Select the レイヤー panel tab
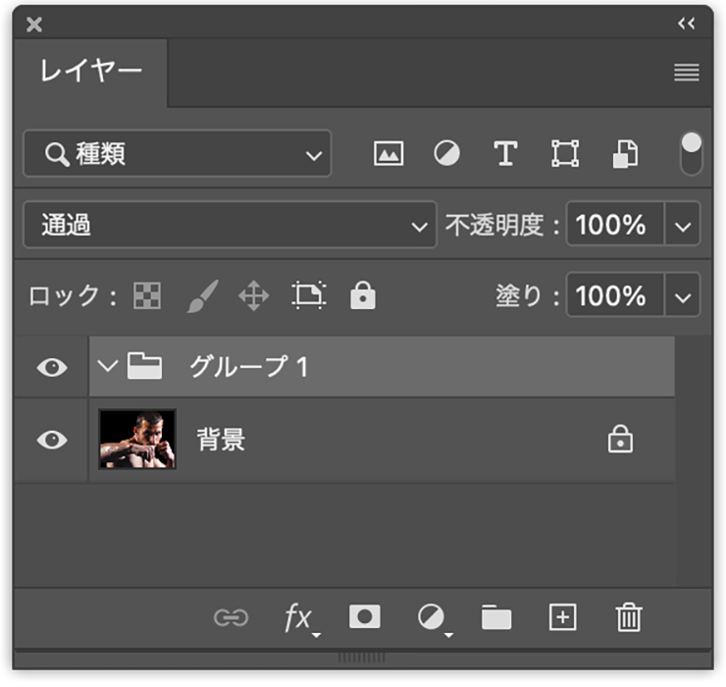This screenshot has width=726, height=687. pos(90,72)
